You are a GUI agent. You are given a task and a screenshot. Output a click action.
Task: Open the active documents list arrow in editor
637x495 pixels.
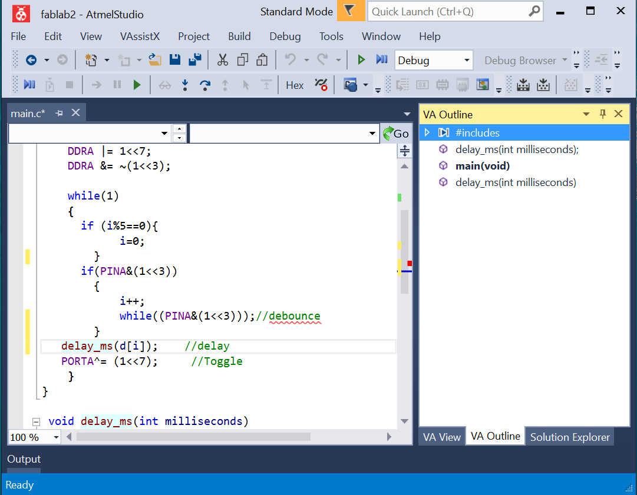(407, 114)
